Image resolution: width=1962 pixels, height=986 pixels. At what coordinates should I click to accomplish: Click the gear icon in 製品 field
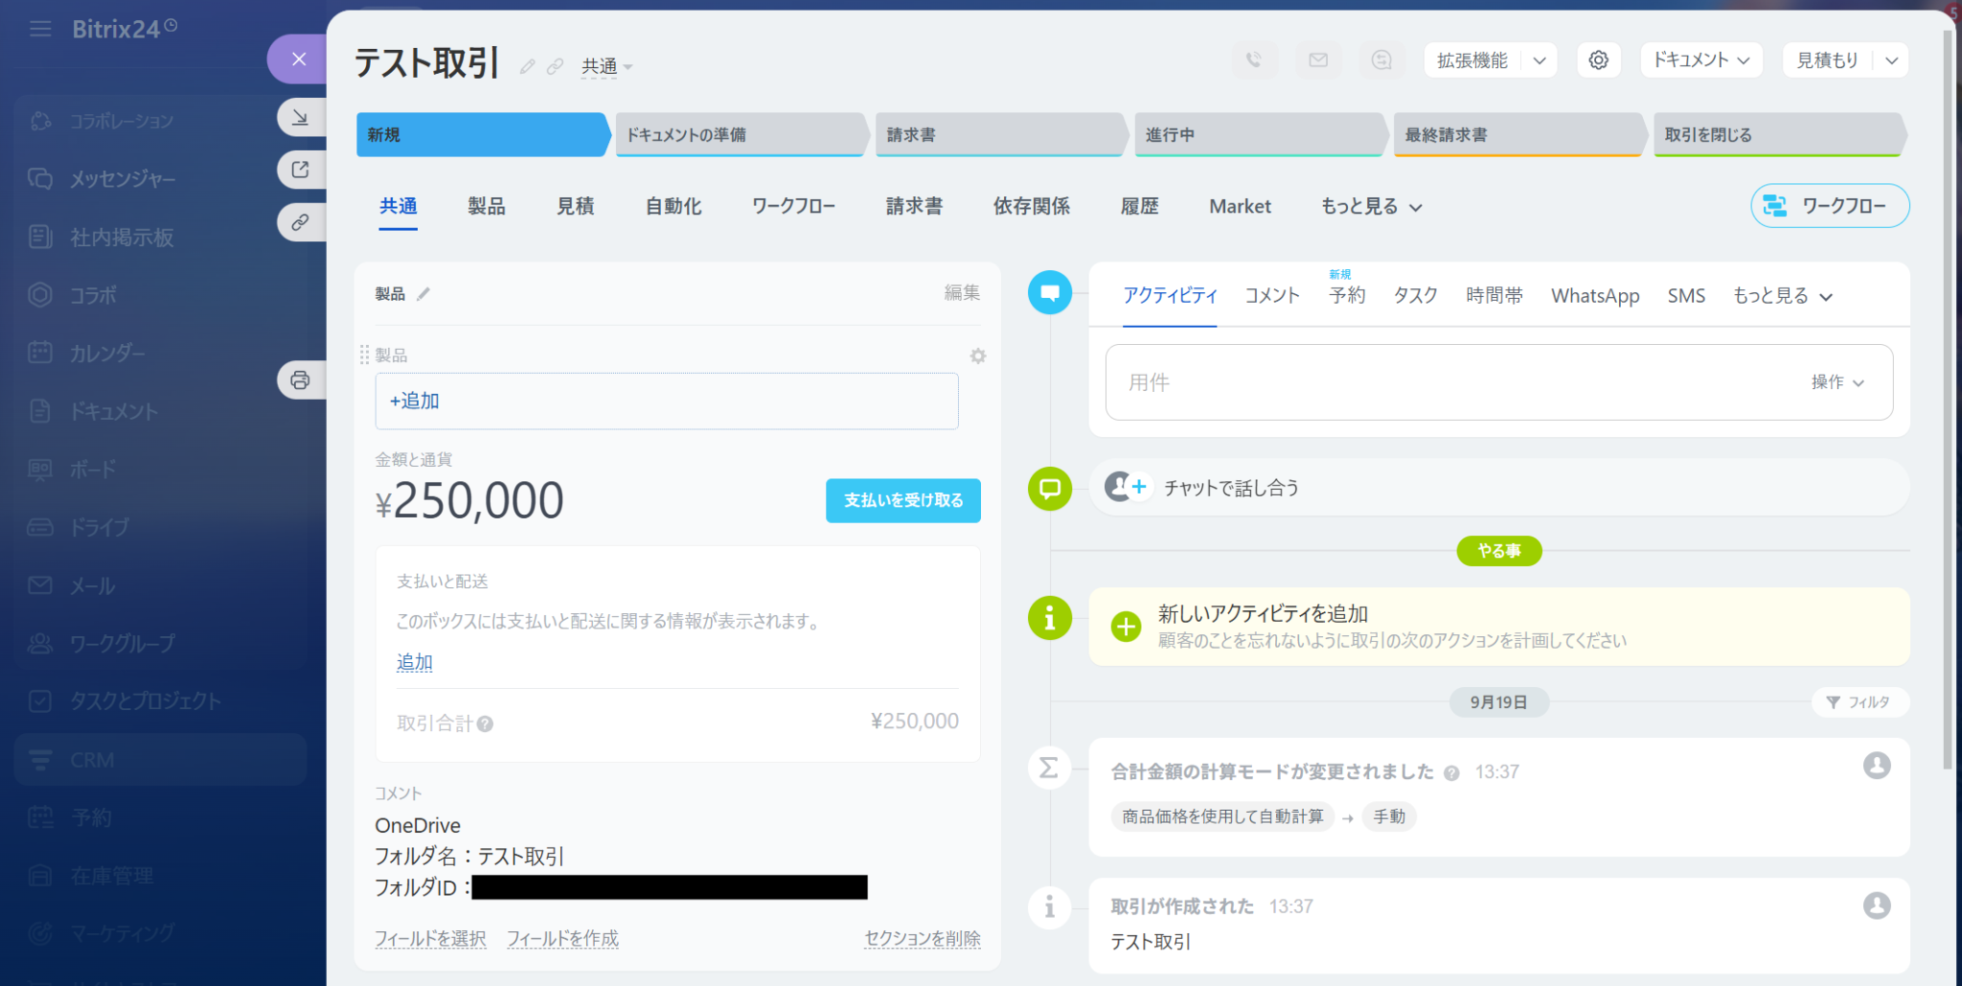[x=977, y=355]
